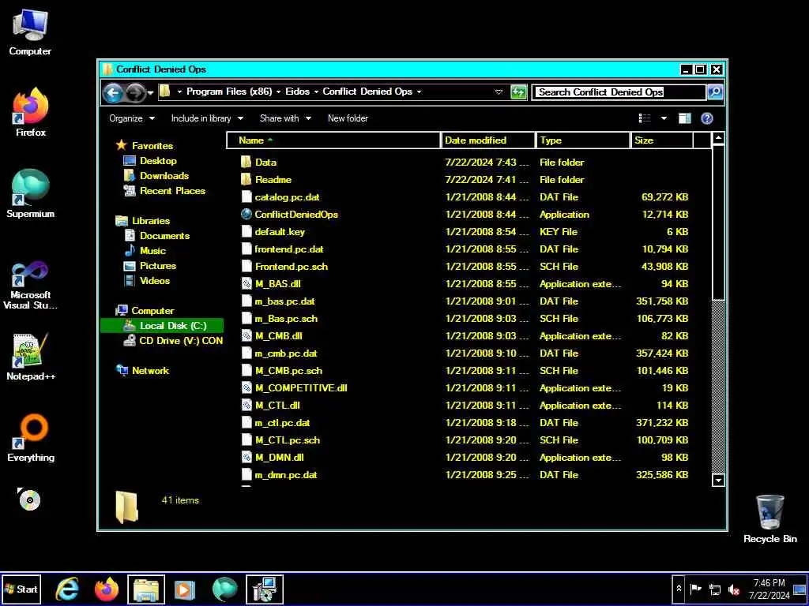Click Windows Media Player taskbar icon
This screenshot has width=809, height=606.
185,589
